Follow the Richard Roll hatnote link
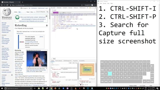 [x=20, y=33]
